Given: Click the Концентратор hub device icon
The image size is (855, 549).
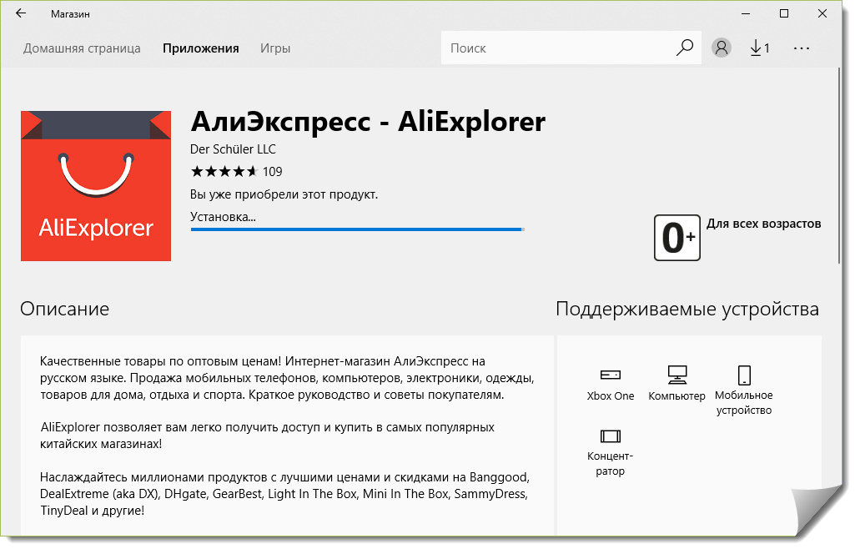Looking at the screenshot, I should click(610, 436).
